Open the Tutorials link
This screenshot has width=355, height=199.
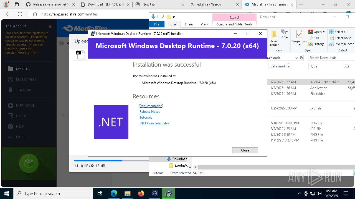(146, 117)
